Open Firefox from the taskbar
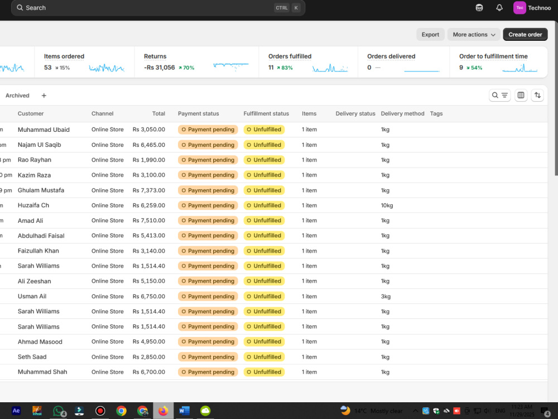558x419 pixels. (163, 411)
